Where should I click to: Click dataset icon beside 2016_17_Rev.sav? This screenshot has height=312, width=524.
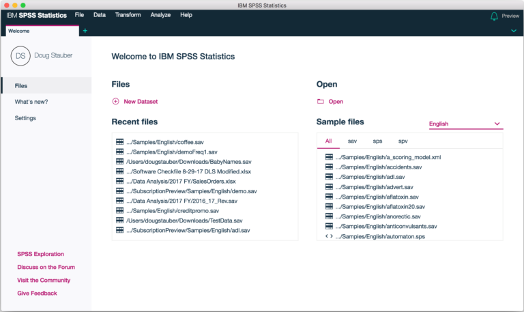pyautogui.click(x=119, y=201)
